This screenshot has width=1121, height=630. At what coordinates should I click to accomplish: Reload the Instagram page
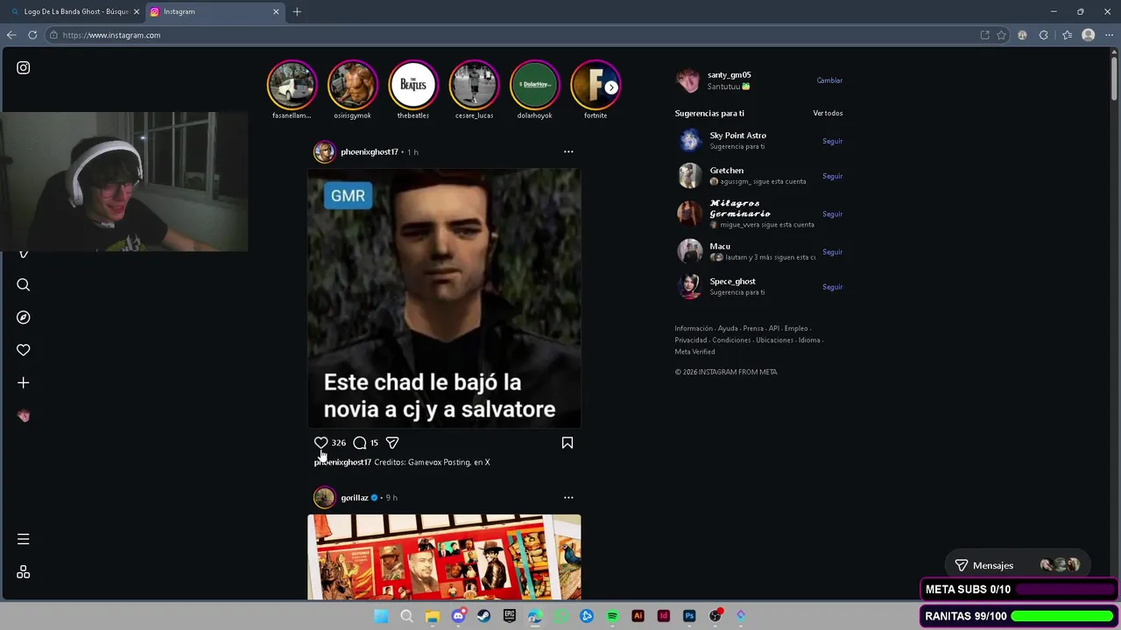pyautogui.click(x=32, y=35)
